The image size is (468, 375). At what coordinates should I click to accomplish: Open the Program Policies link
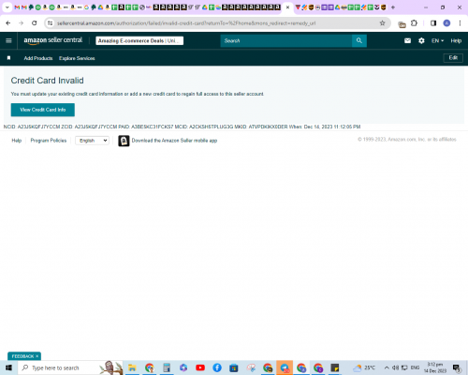point(49,141)
